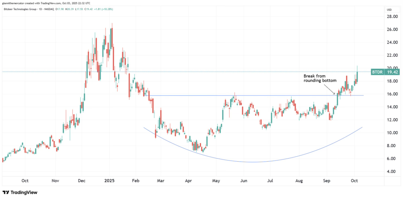Open the USD currency selector
The height and width of the screenshot is (199, 403).
[389, 9]
